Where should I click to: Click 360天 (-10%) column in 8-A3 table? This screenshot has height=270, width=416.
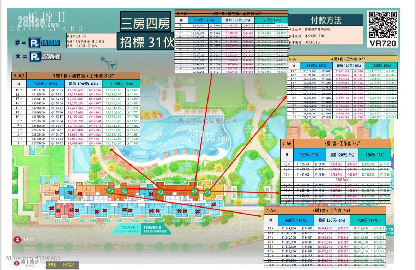(x=46, y=84)
